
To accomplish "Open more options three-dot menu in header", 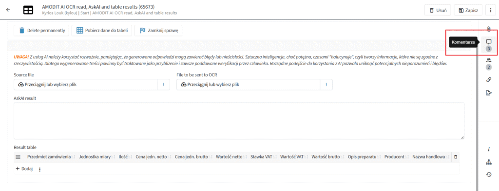I will [x=490, y=10].
